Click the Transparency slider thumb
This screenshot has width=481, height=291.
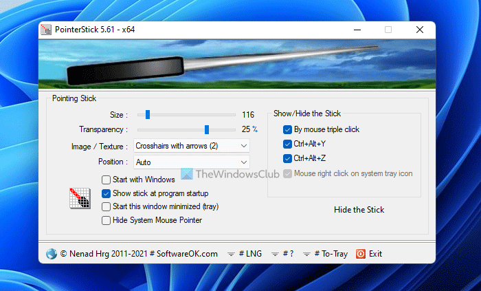point(207,129)
